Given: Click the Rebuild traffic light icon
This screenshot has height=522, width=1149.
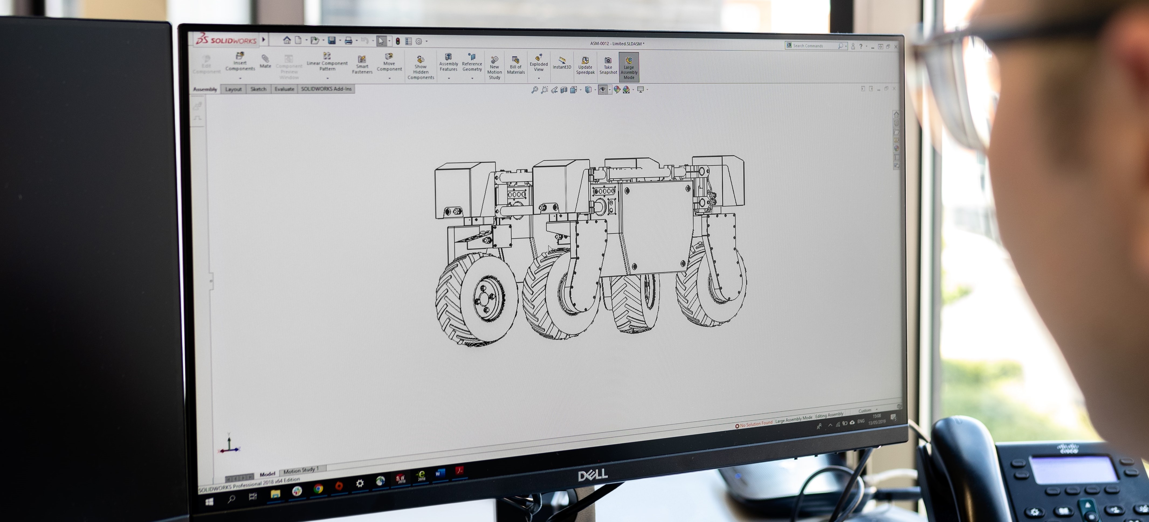Looking at the screenshot, I should point(397,41).
